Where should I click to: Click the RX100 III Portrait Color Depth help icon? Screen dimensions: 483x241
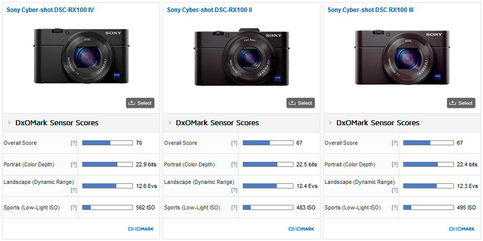(x=395, y=165)
